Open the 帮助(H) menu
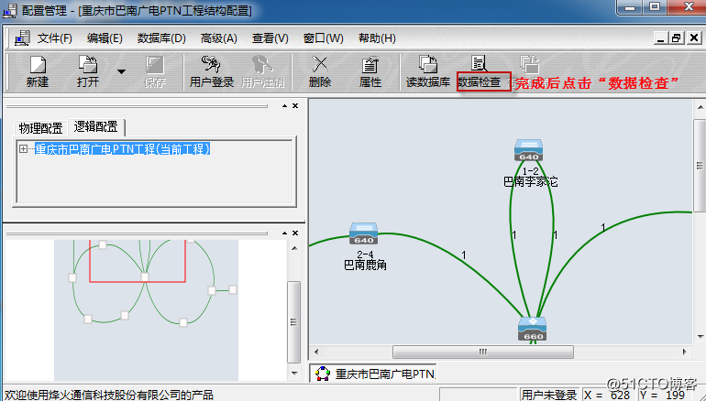The width and height of the screenshot is (706, 401). pyautogui.click(x=377, y=38)
